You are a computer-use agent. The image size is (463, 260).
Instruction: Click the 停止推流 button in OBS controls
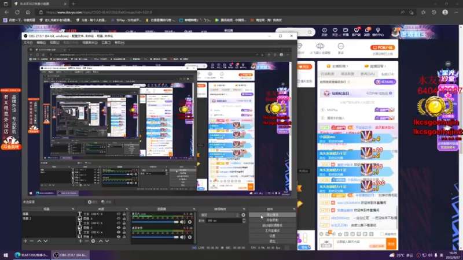click(x=272, y=215)
